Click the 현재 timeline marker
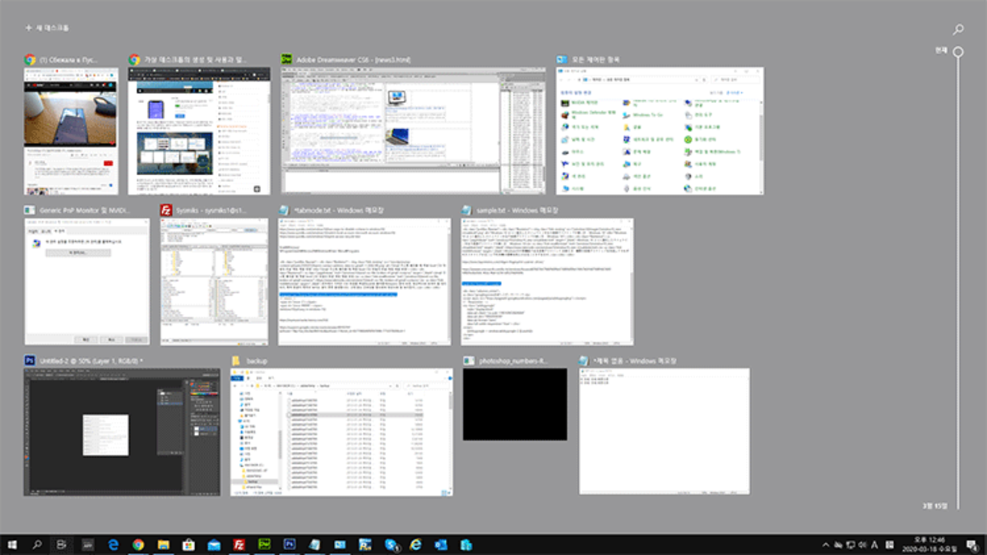The height and width of the screenshot is (555, 987). 957,51
